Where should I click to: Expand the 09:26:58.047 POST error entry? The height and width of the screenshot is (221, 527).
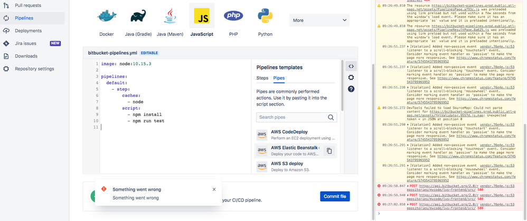pyautogui.click(x=408, y=186)
